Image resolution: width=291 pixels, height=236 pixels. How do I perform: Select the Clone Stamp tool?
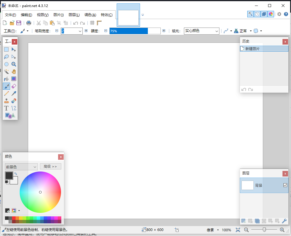click(x=6, y=101)
